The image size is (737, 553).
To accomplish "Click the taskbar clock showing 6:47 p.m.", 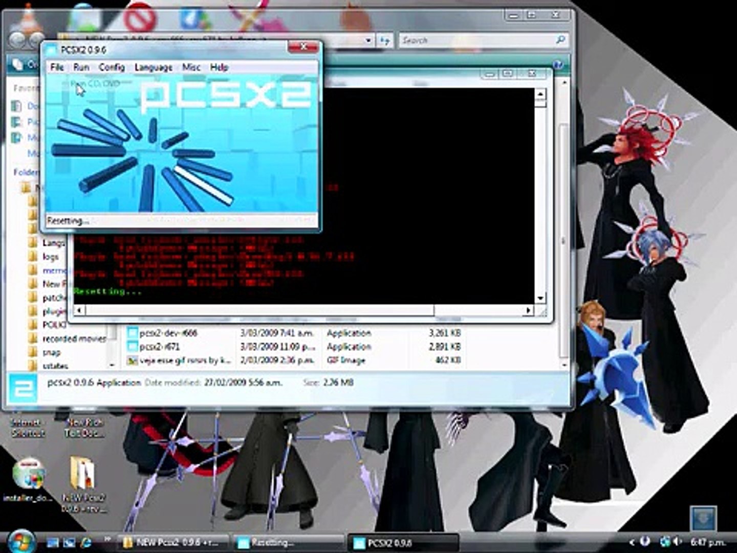I will [x=707, y=542].
